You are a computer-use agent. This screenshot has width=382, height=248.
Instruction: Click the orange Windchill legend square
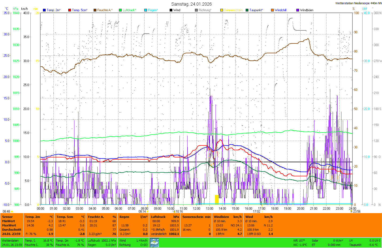(272, 10)
